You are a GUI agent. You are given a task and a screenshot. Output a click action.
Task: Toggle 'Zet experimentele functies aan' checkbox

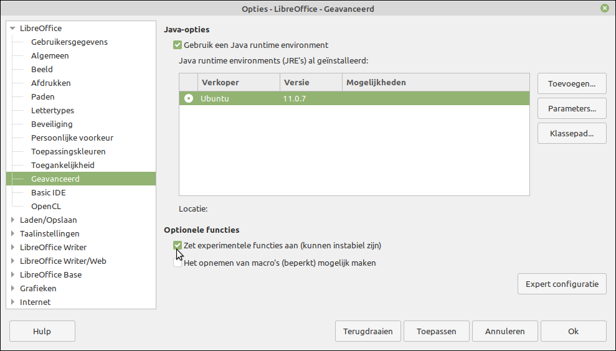click(178, 245)
